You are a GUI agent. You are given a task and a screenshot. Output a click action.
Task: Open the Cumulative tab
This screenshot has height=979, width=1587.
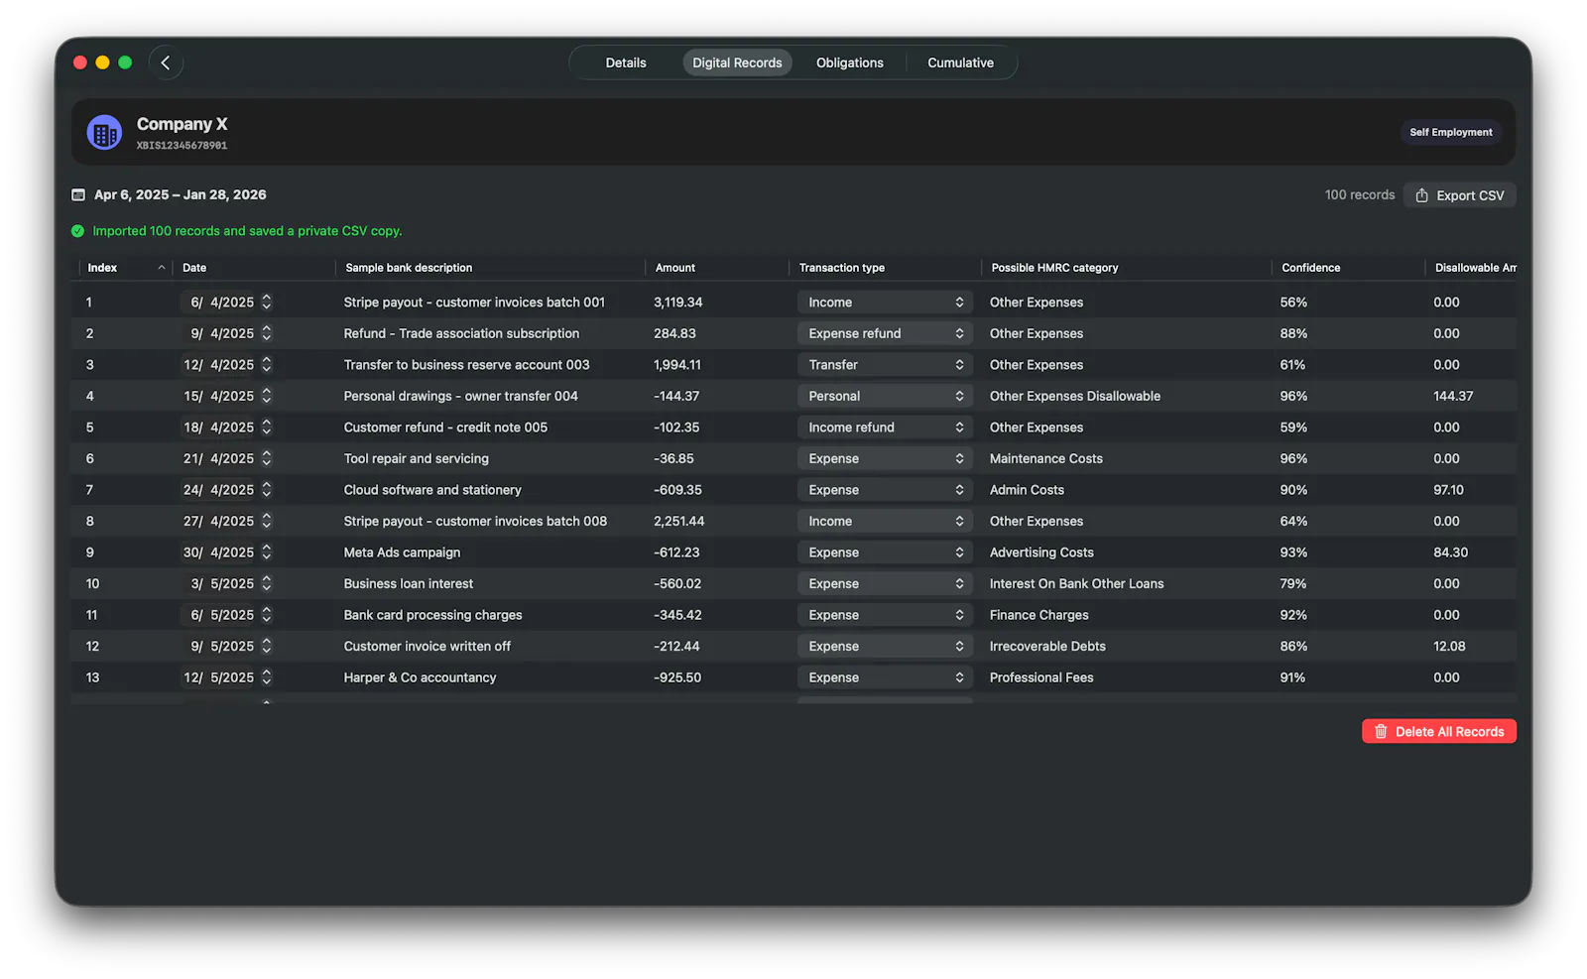(x=960, y=62)
